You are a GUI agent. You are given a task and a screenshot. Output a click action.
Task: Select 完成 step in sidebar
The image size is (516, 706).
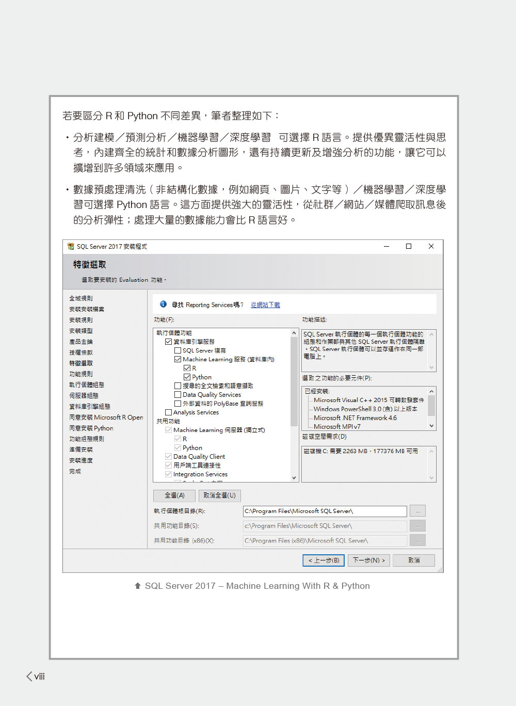(x=75, y=471)
